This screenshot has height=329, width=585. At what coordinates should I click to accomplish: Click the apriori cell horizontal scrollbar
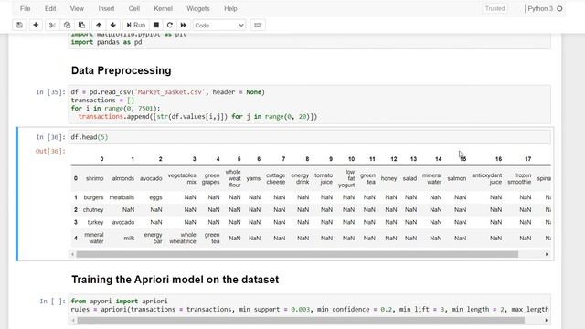[x=301, y=320]
